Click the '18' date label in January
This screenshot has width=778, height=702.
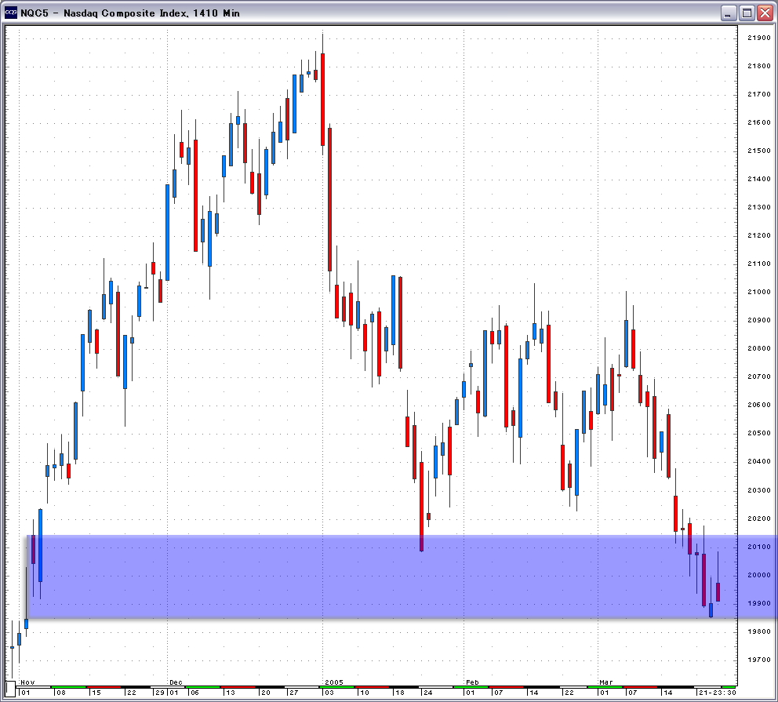[400, 693]
